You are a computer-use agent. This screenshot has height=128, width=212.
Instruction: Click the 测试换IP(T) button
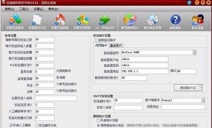click(188, 88)
